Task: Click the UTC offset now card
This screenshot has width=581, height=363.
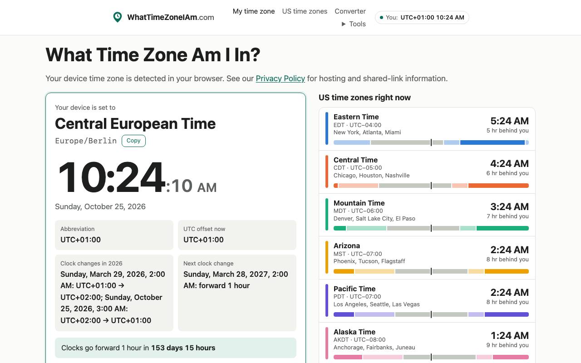Action: click(237, 235)
